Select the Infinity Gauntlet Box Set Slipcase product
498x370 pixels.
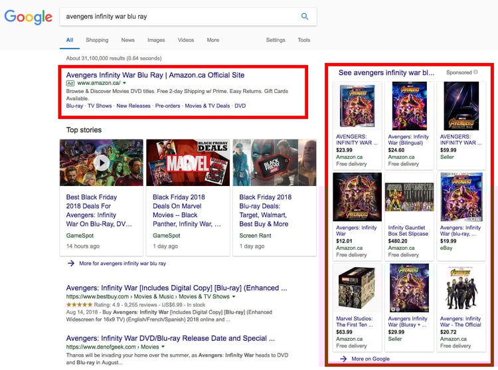pos(408,231)
